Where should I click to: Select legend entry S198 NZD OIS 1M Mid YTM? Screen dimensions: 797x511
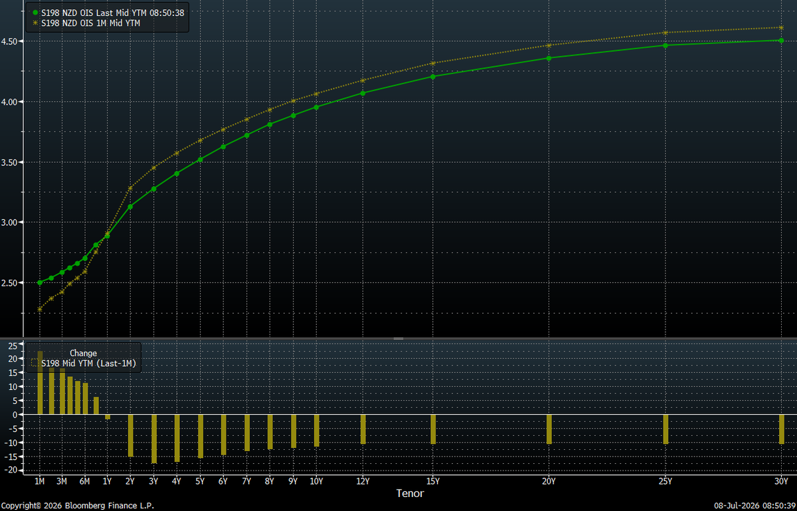90,23
